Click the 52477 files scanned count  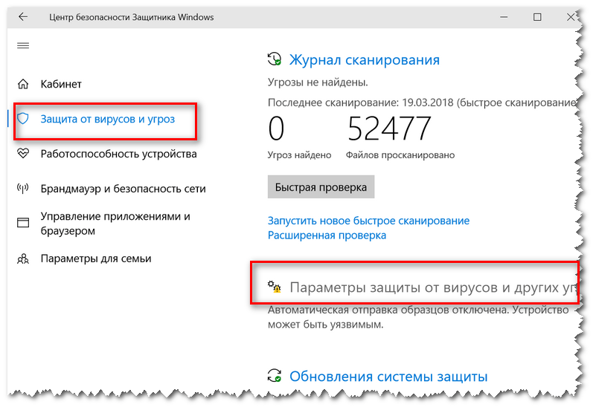tap(389, 128)
